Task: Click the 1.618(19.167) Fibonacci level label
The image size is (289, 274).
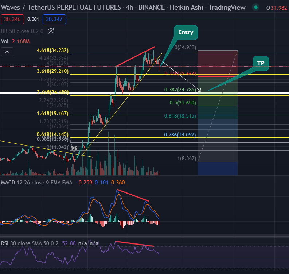Action: click(x=52, y=113)
